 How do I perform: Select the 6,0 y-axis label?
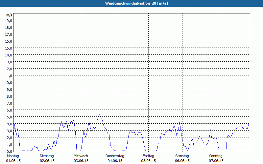point(10,110)
